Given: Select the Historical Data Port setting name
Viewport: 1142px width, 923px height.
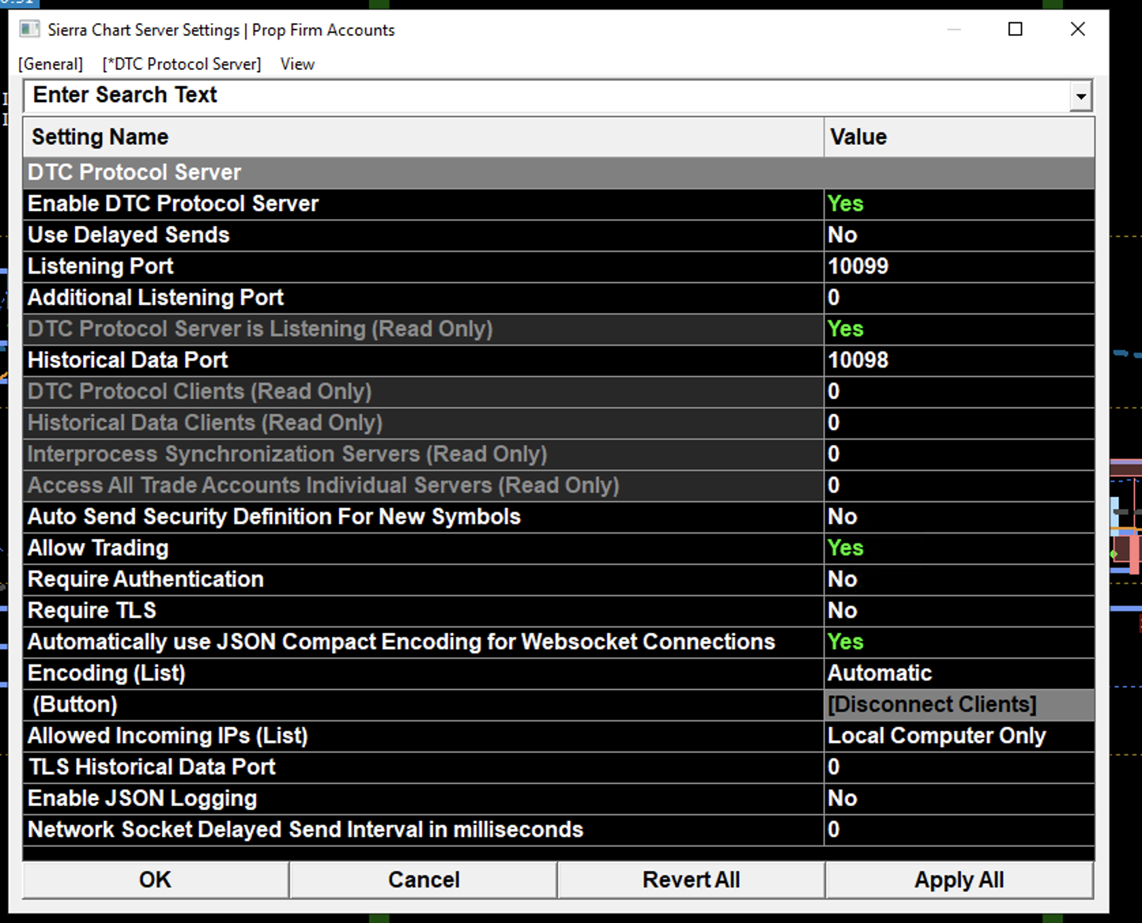Looking at the screenshot, I should point(128,360).
